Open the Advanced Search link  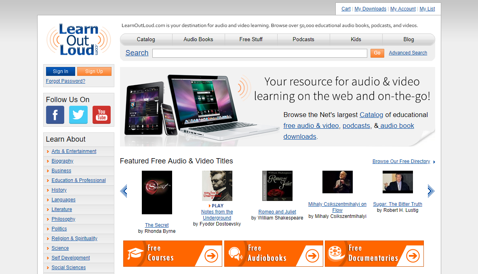(x=408, y=53)
